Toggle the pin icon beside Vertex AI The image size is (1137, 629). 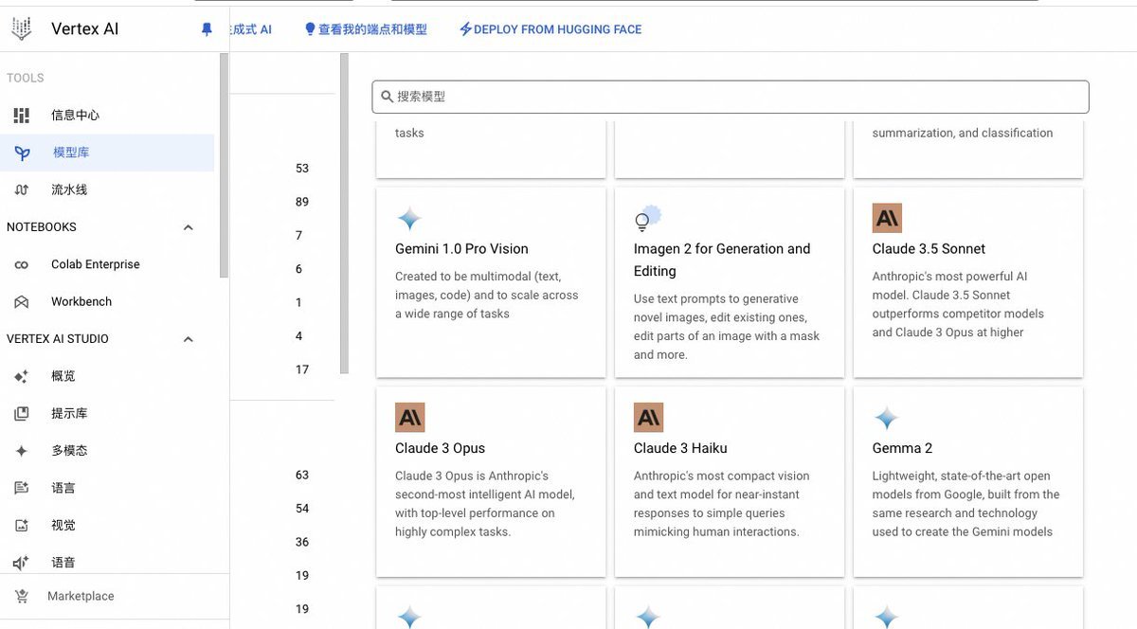pos(207,29)
